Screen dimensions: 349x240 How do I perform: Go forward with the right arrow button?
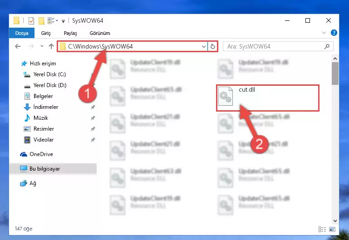pyautogui.click(x=31, y=46)
